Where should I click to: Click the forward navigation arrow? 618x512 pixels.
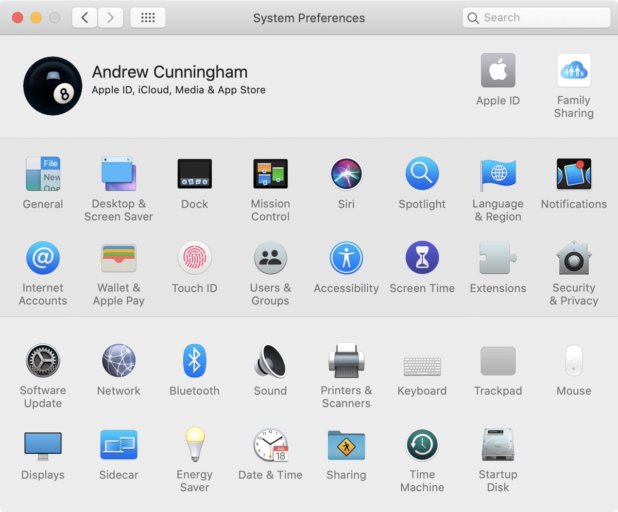point(110,18)
